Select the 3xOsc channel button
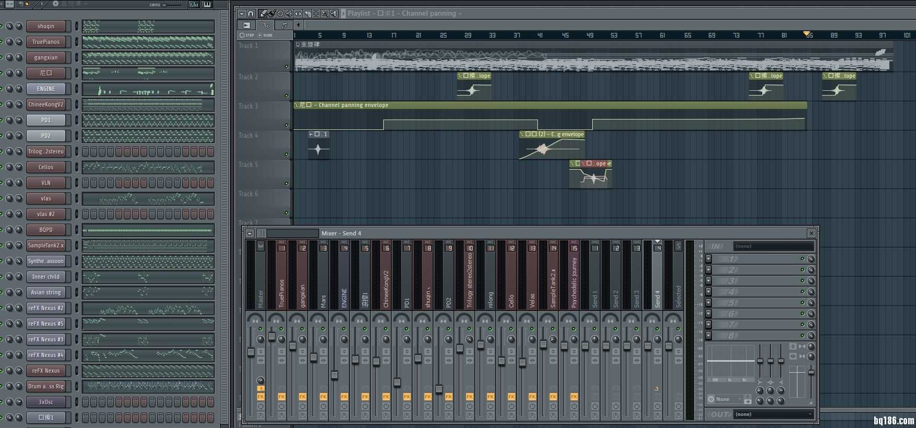The width and height of the screenshot is (916, 428). (46, 402)
